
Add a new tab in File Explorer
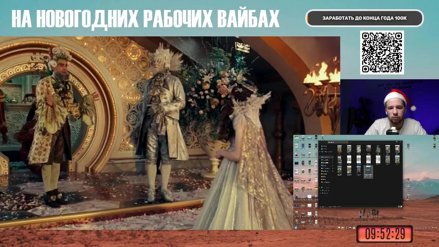coord(351,142)
